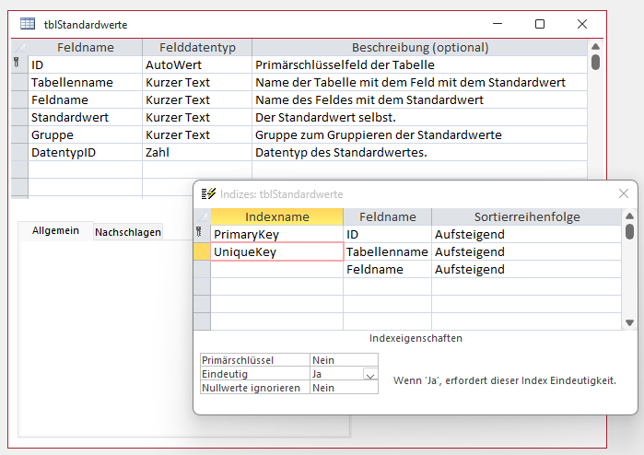Click row selector of the UniqueKey row

pos(202,251)
